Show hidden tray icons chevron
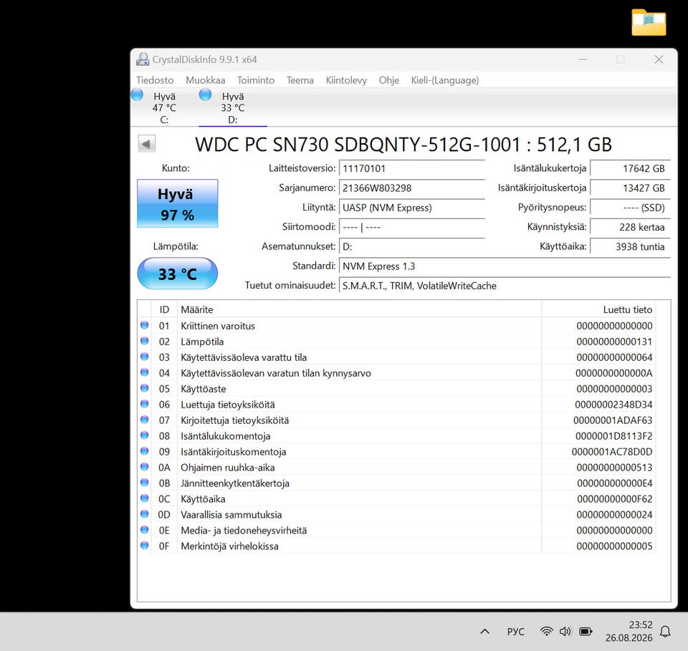688x651 pixels. [485, 631]
